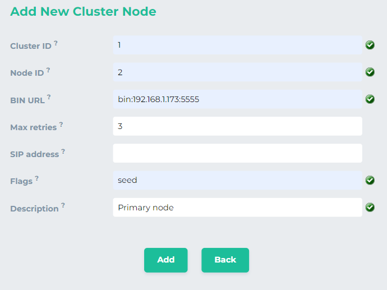Focus the Cluster ID input field

(x=237, y=45)
